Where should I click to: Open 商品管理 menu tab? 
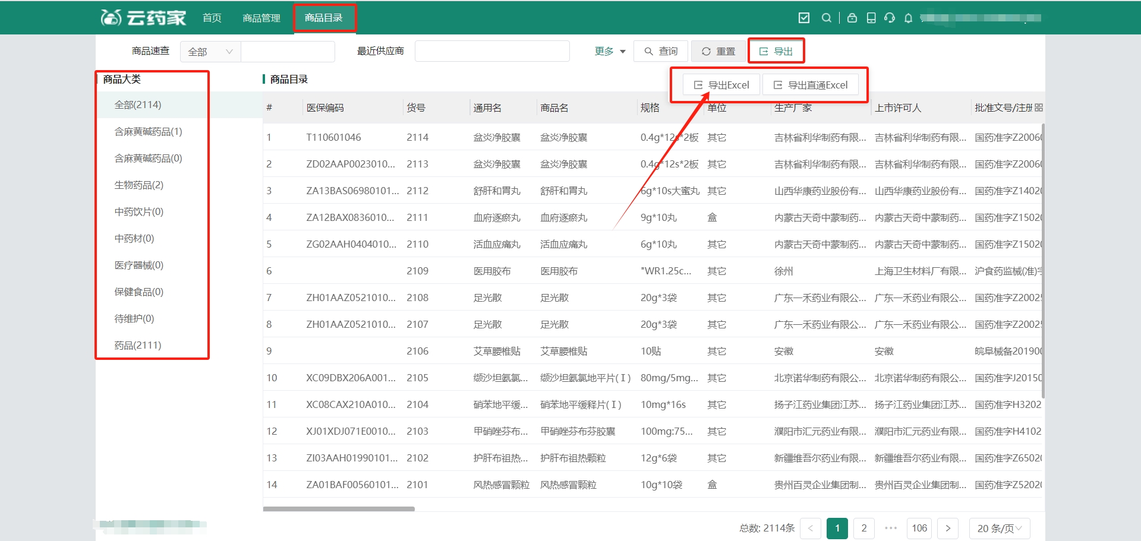coord(261,18)
